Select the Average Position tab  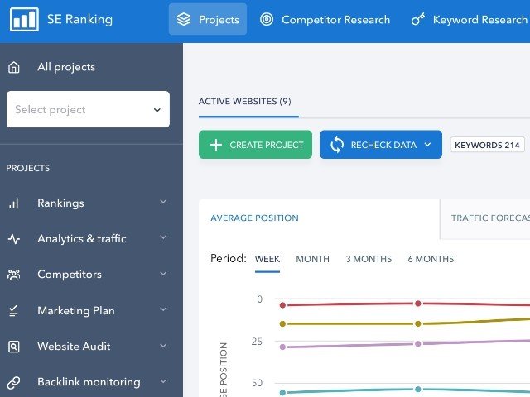[254, 218]
